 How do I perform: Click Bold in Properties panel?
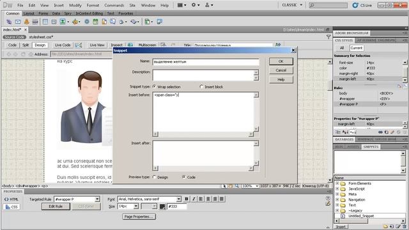tap(186, 199)
